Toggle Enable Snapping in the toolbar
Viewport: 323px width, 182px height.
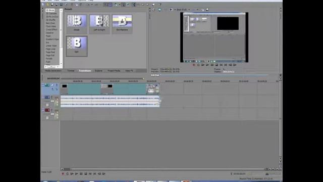pyautogui.click(x=106, y=5)
